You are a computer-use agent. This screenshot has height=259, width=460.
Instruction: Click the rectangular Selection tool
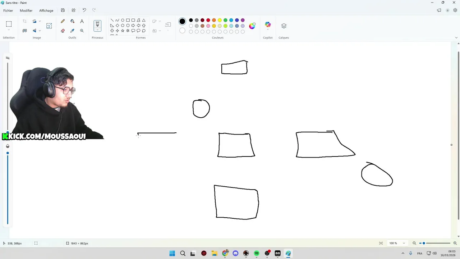point(9,24)
